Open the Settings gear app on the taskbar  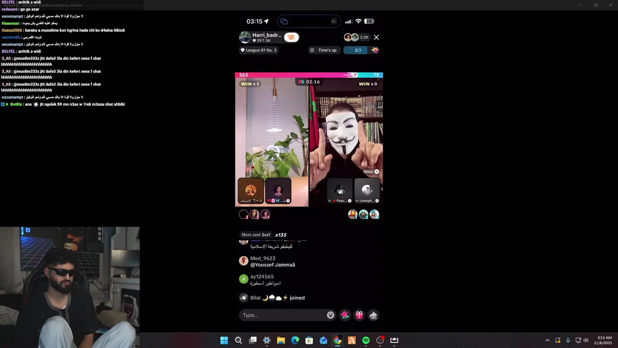pyautogui.click(x=267, y=340)
